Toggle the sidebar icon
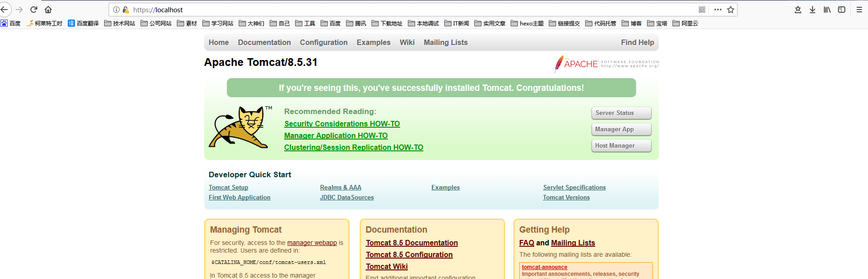This screenshot has height=279, width=868. pyautogui.click(x=842, y=10)
